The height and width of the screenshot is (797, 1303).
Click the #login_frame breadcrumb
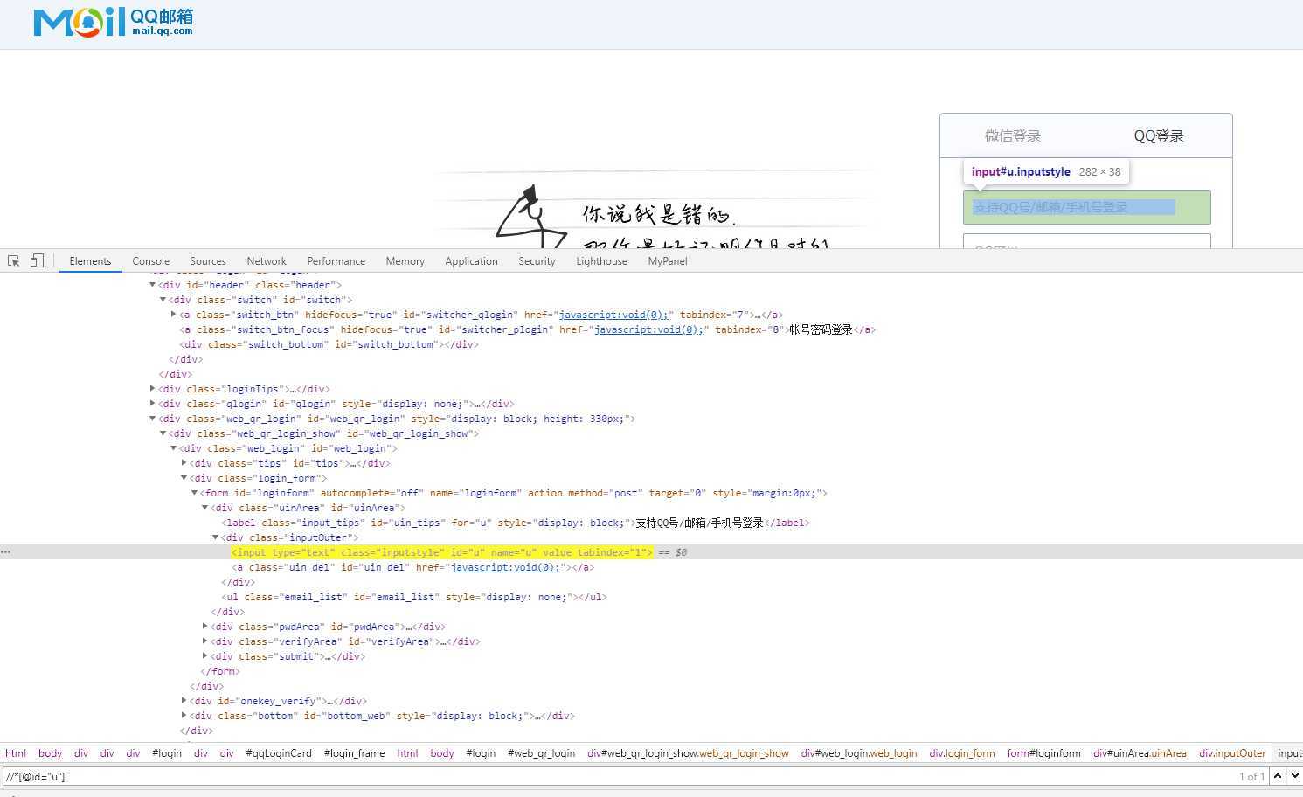click(354, 753)
